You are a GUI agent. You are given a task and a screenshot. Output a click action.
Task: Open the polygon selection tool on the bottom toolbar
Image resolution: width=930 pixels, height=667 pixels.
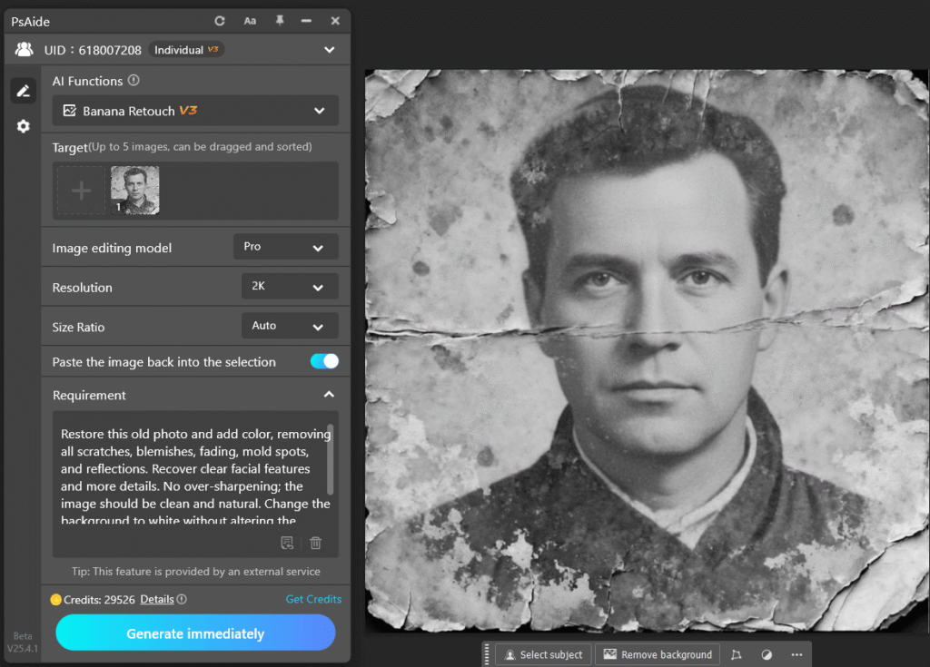click(737, 654)
